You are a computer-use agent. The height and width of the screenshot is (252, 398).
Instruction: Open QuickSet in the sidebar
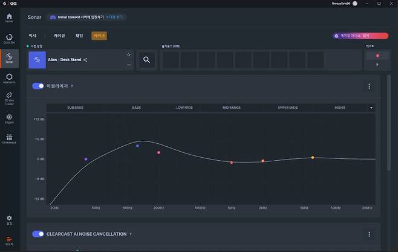[x=10, y=39]
